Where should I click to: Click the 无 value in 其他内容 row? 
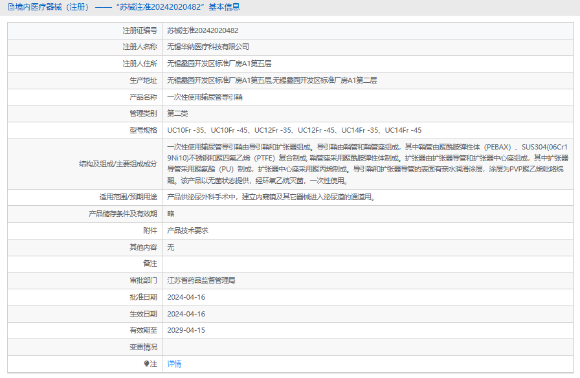pos(170,247)
